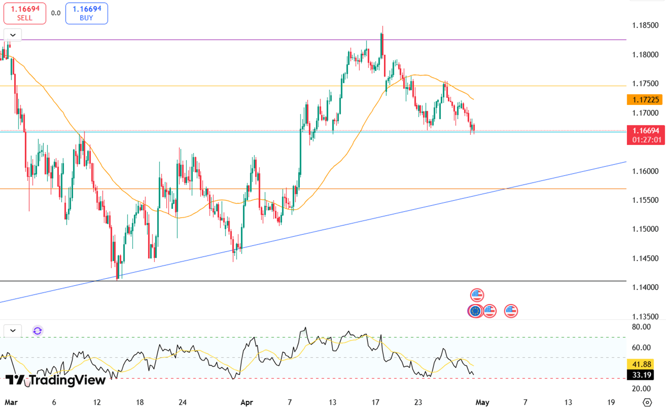This screenshot has height=409, width=666.
Task: Collapse the RSI pane legend chevron
Action: coord(13,331)
